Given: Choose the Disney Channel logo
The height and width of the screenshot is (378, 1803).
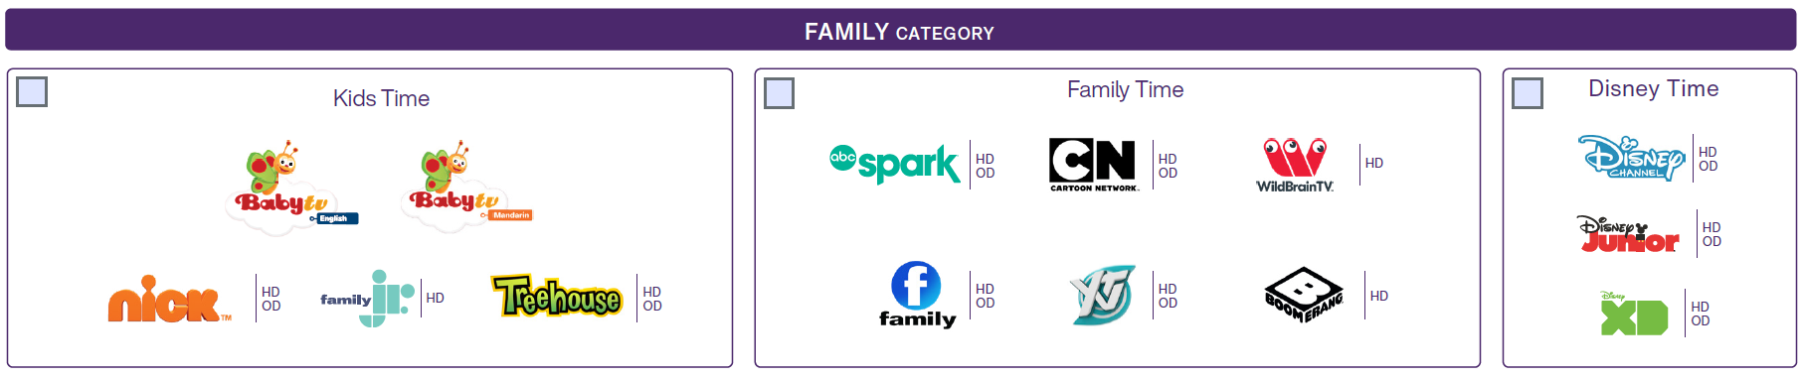Looking at the screenshot, I should [x=1632, y=159].
